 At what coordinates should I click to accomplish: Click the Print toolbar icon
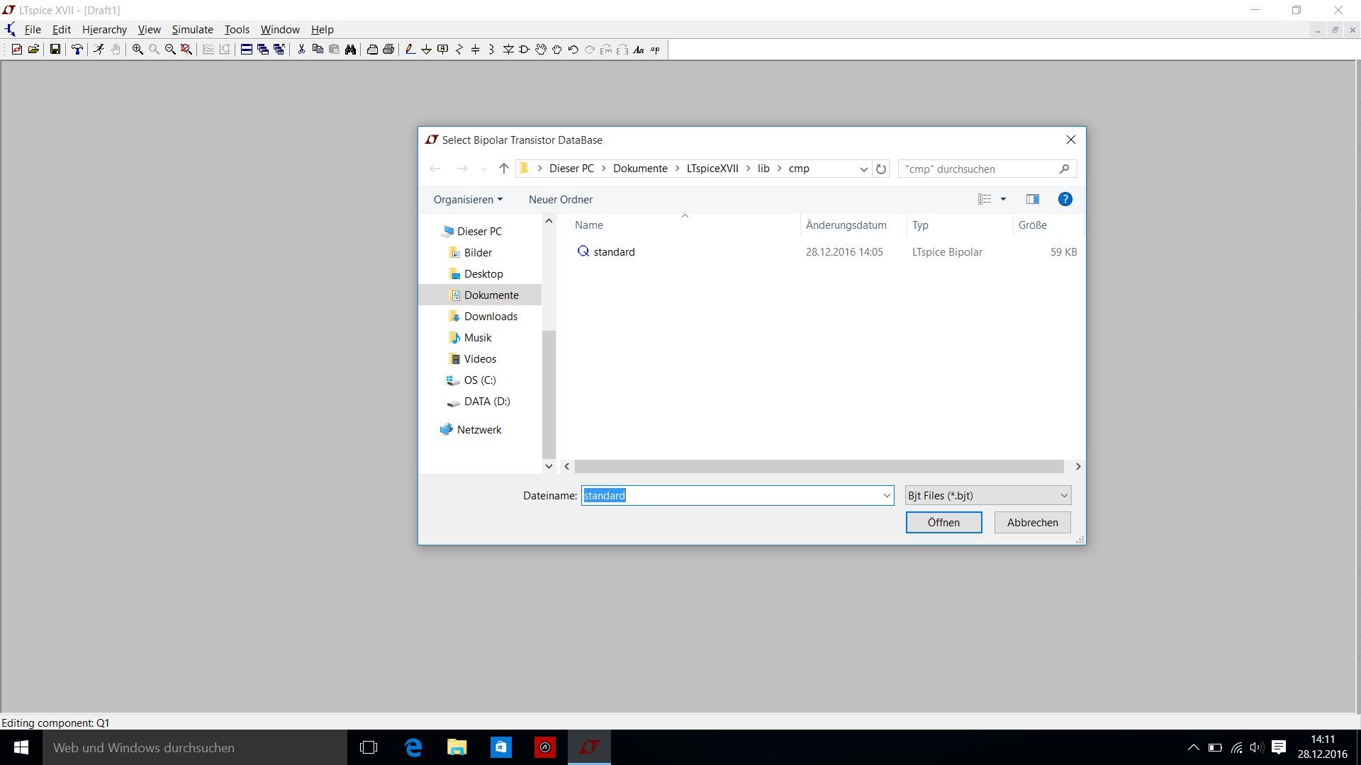click(388, 50)
